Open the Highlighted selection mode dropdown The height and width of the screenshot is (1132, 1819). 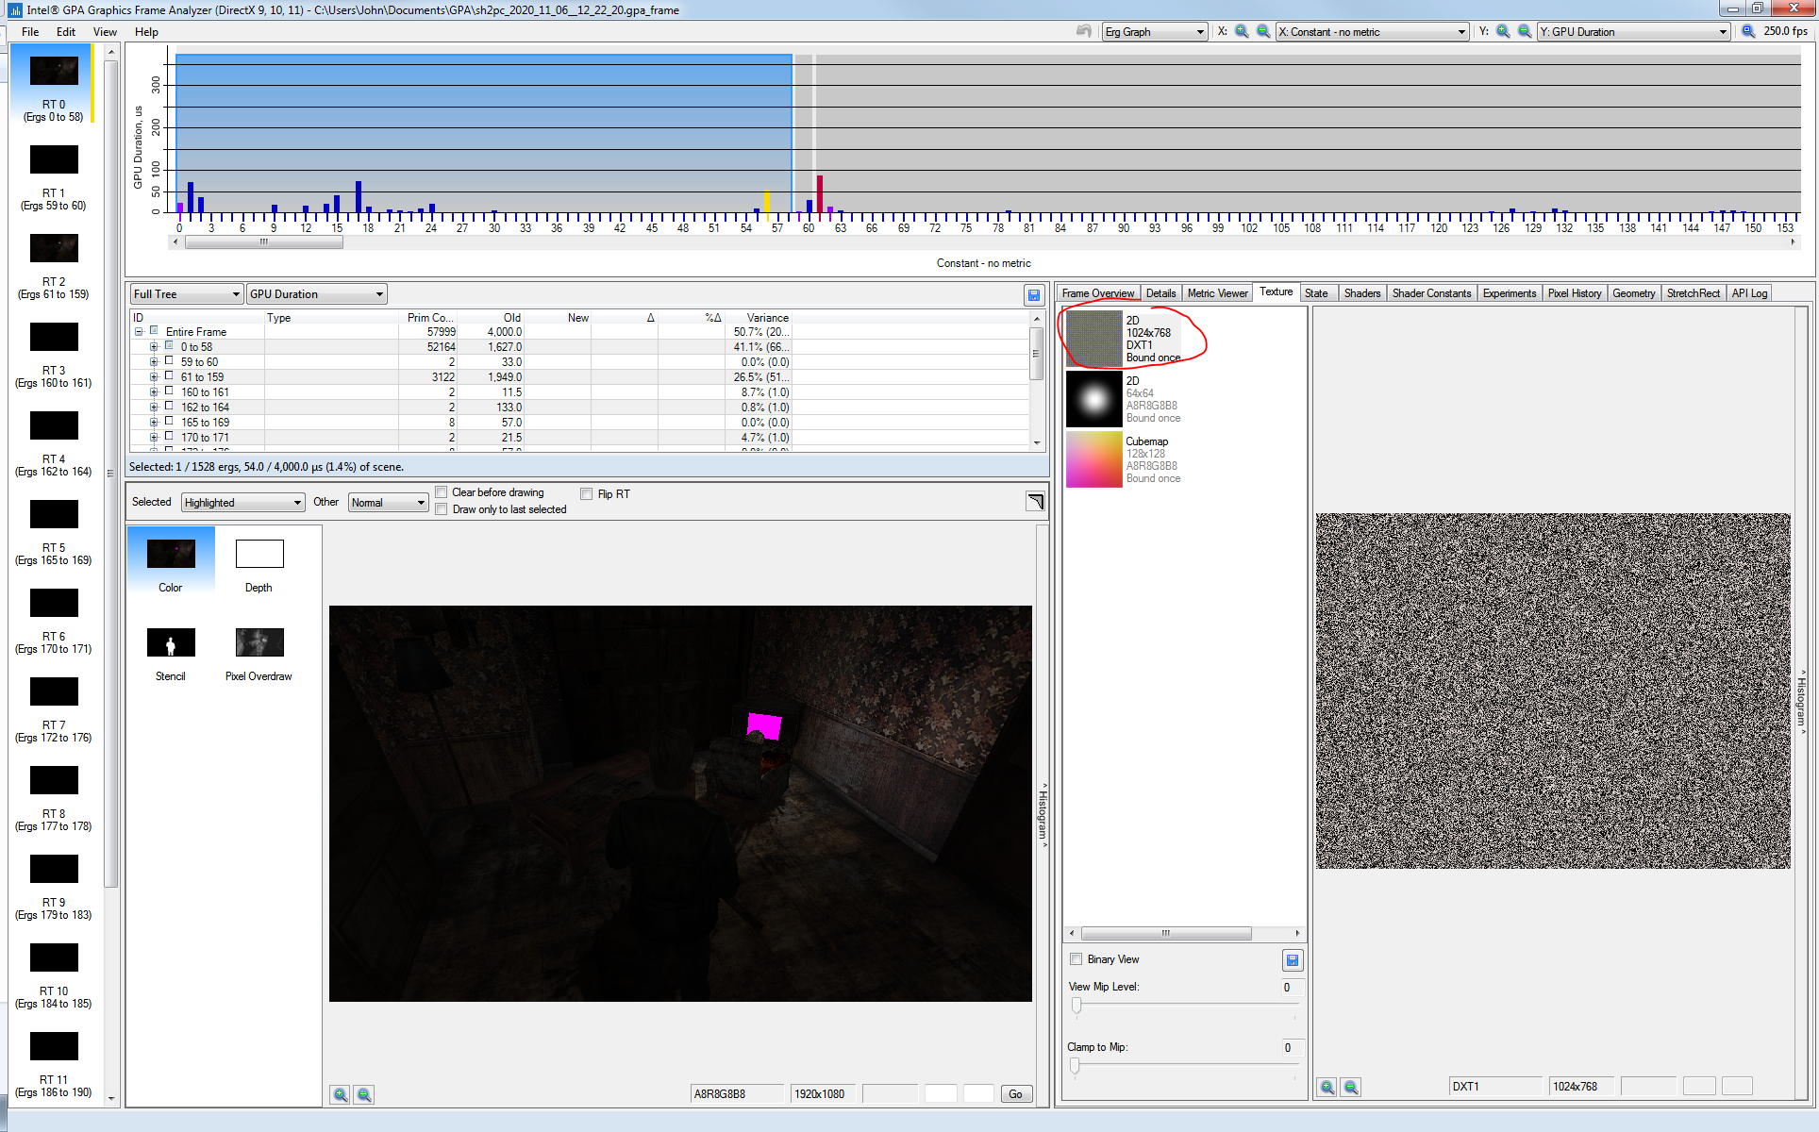(x=242, y=503)
